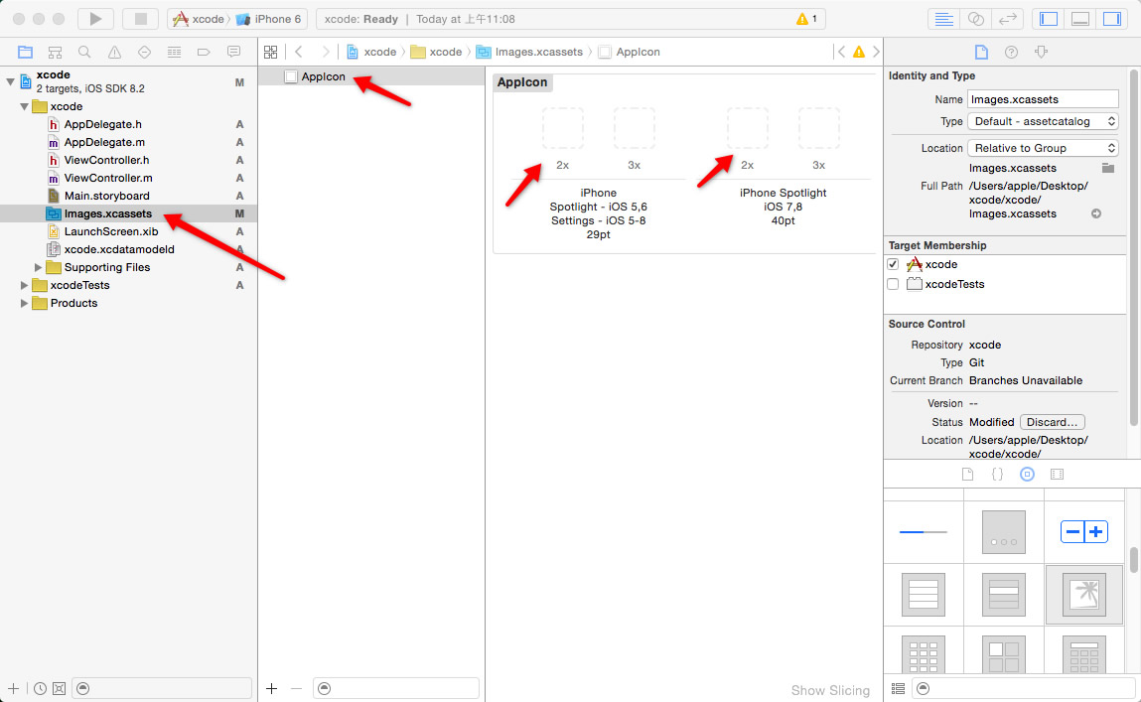Open Location dropdown Relative to Group
The height and width of the screenshot is (702, 1141).
[1043, 148]
